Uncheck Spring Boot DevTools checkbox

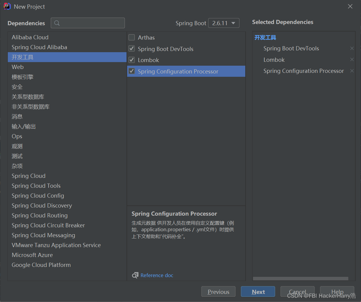coord(132,49)
